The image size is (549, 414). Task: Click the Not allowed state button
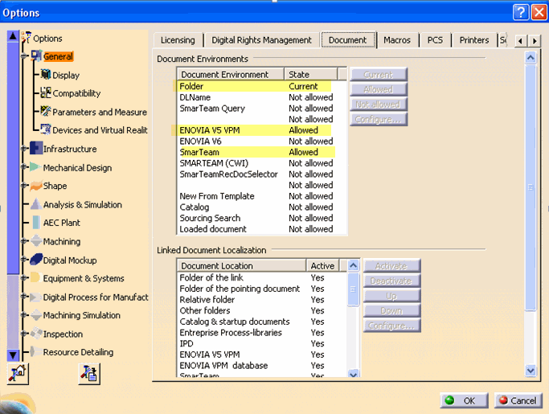(x=378, y=105)
